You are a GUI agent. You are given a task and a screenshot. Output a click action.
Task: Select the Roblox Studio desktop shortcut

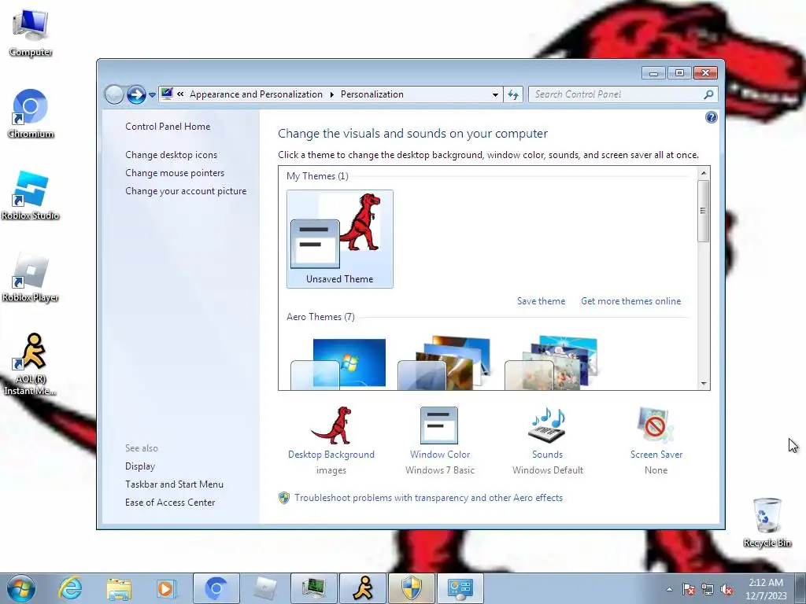tap(31, 196)
